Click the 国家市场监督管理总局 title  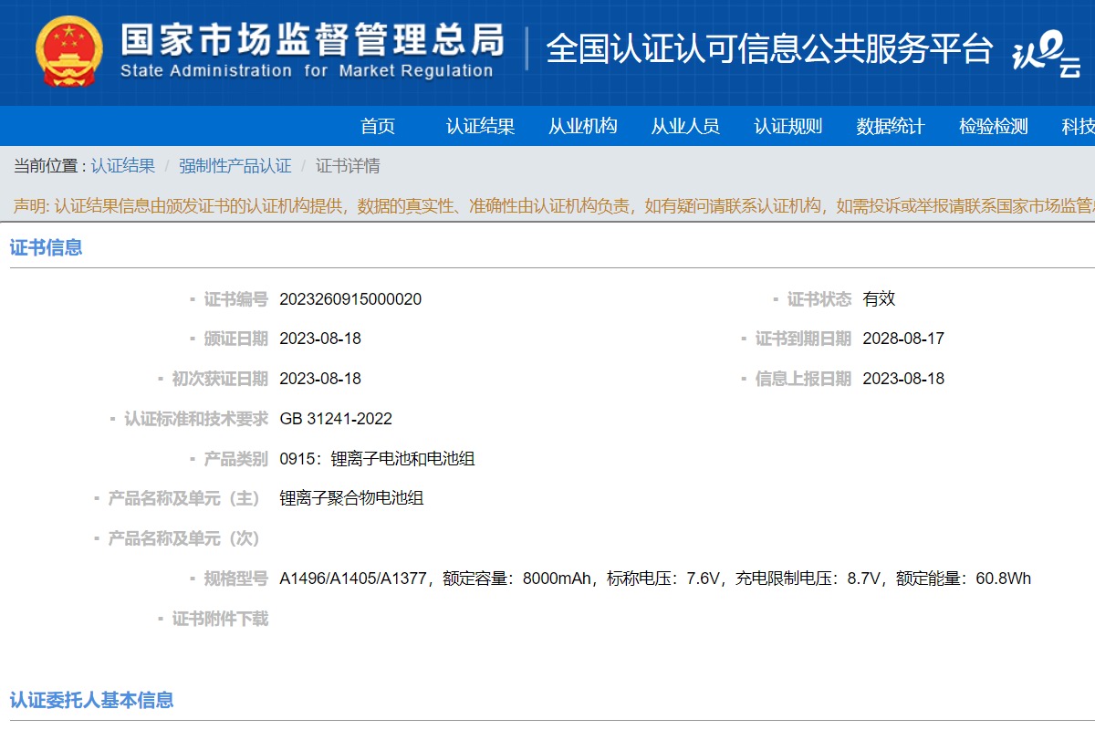pos(312,39)
